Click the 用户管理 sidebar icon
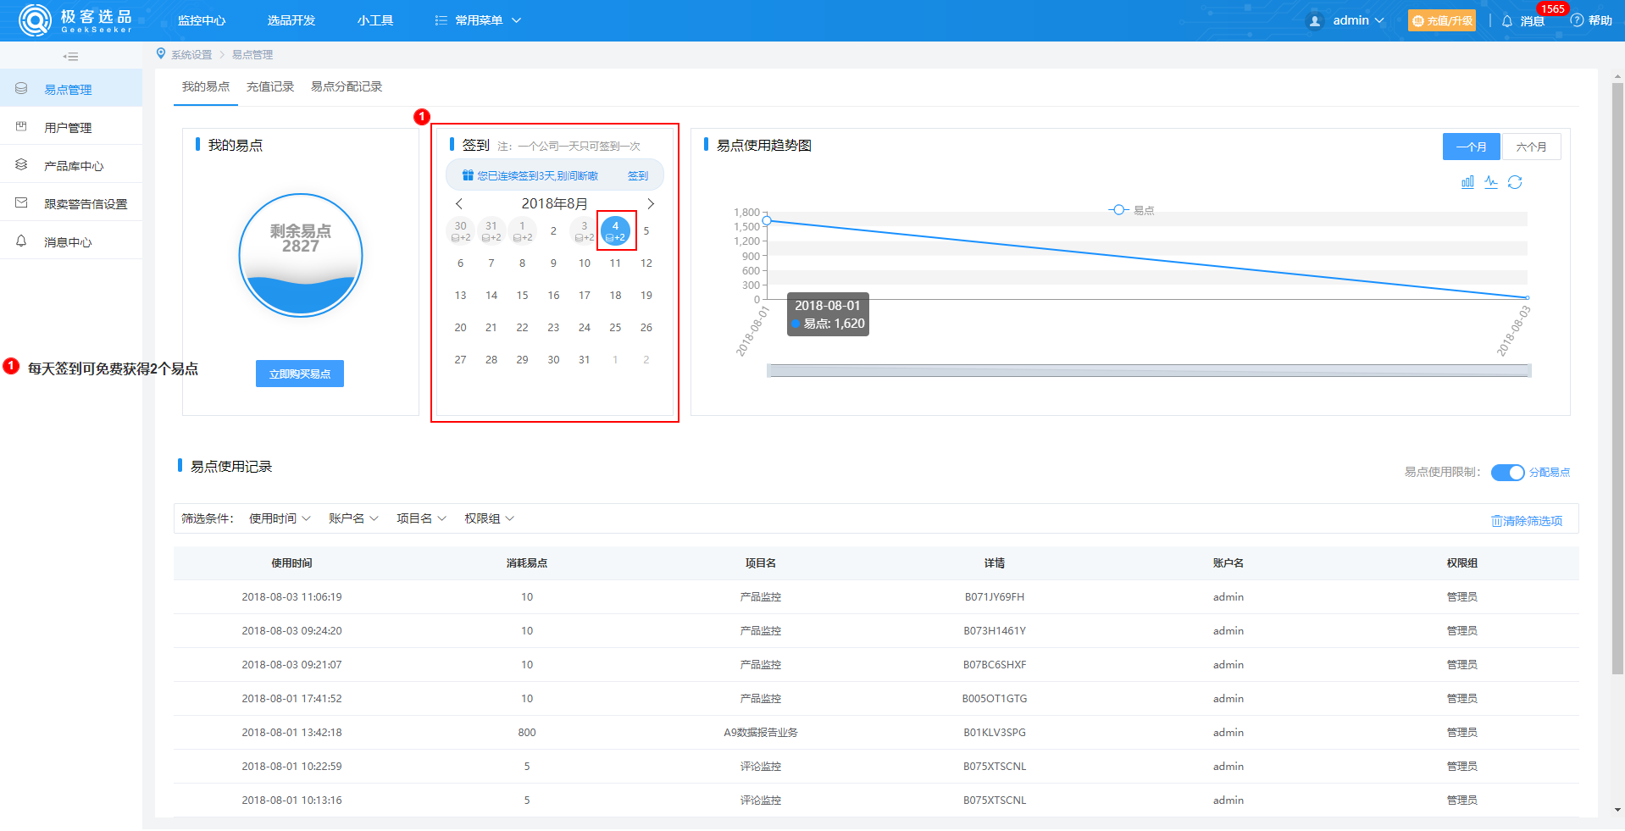Screen dimensions: 1625x831 click(22, 126)
